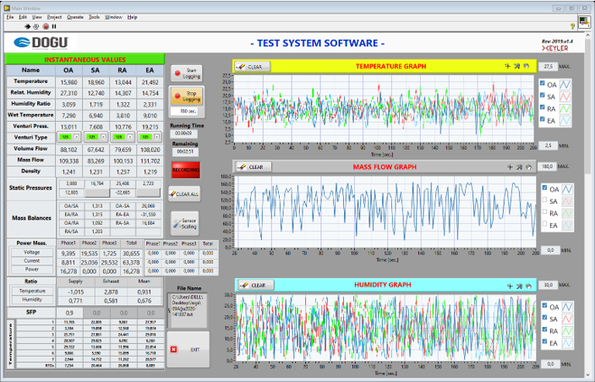Open the EA Venturi Type dropdown

coord(156,137)
